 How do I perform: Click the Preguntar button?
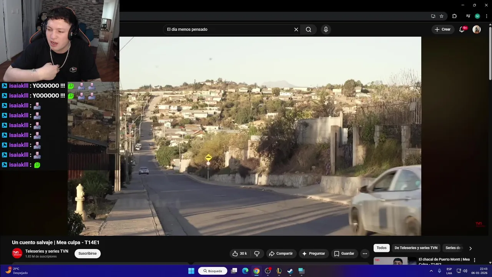pos(314,254)
